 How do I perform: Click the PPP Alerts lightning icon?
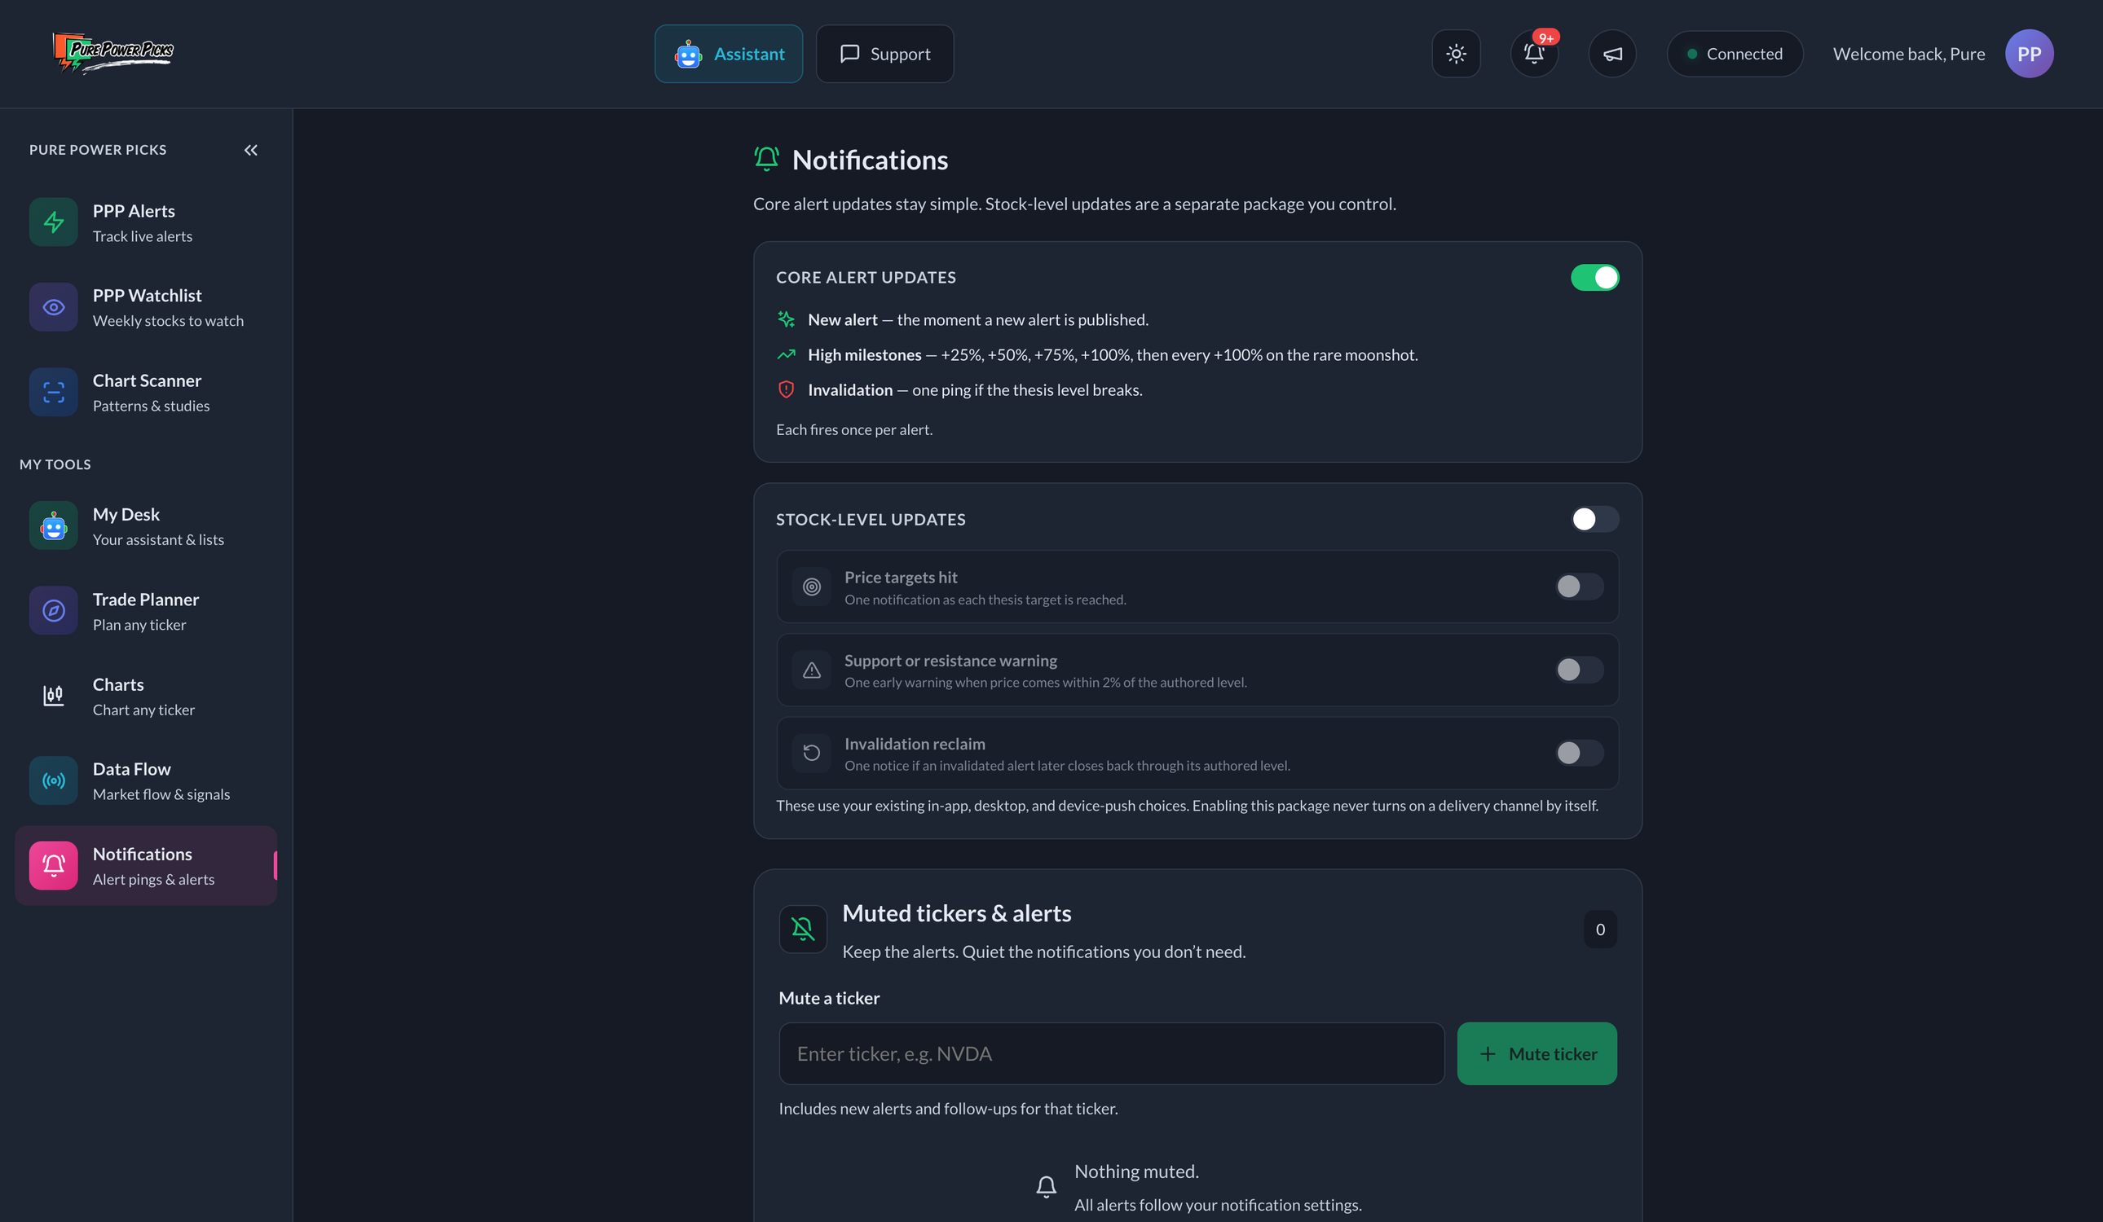point(54,222)
